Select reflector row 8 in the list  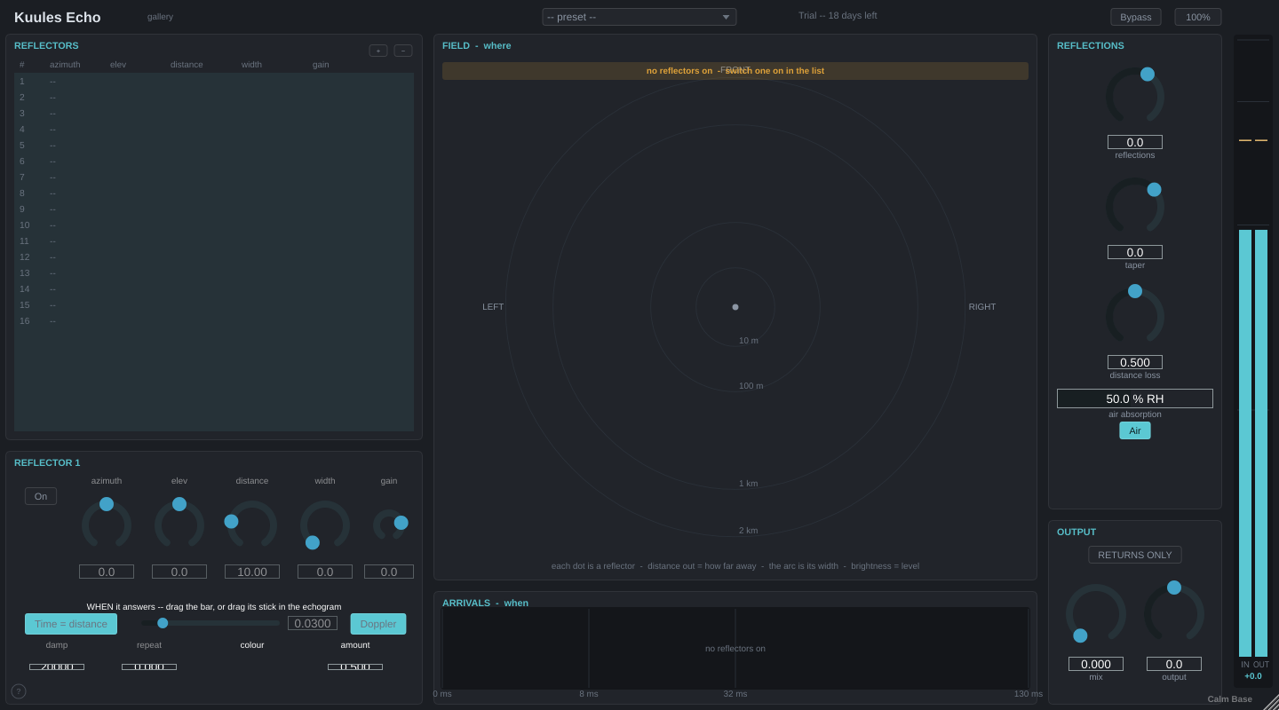point(214,193)
